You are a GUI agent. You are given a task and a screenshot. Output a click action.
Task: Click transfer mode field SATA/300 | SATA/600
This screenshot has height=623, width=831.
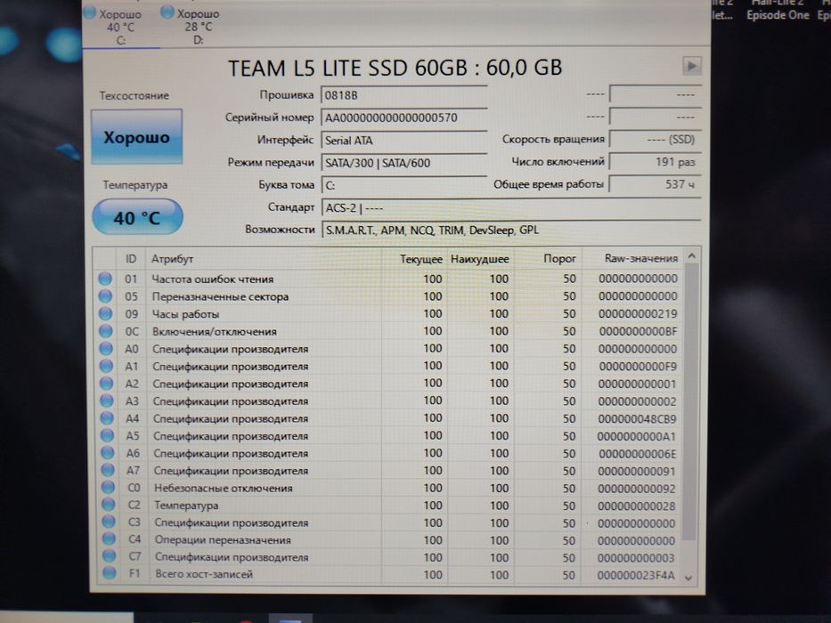click(403, 163)
